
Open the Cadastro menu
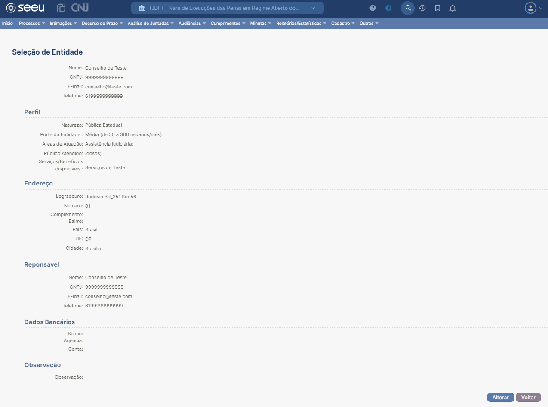(342, 24)
